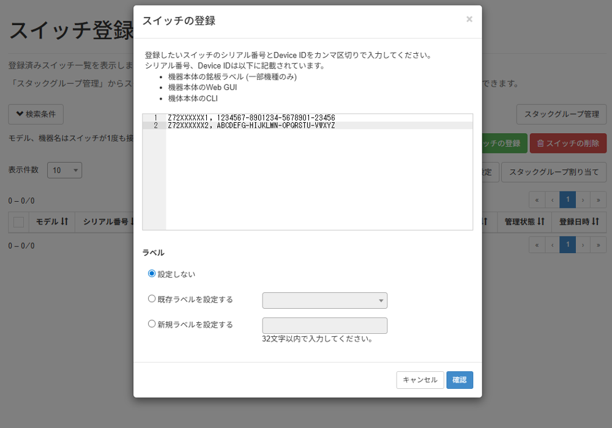Jump to last page with » pagination icon
Image resolution: width=612 pixels, height=428 pixels.
point(598,199)
